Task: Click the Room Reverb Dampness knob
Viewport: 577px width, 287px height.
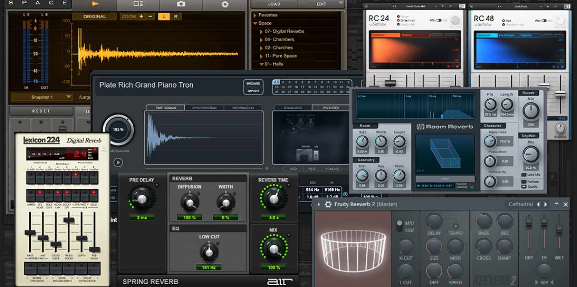Action: [x=490, y=141]
